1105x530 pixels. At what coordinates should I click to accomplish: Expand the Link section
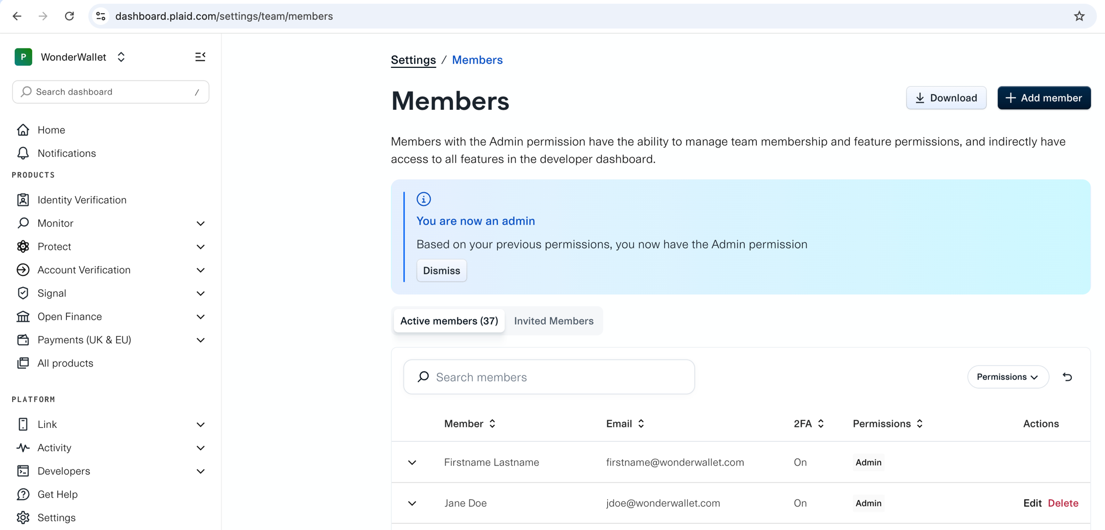point(201,425)
